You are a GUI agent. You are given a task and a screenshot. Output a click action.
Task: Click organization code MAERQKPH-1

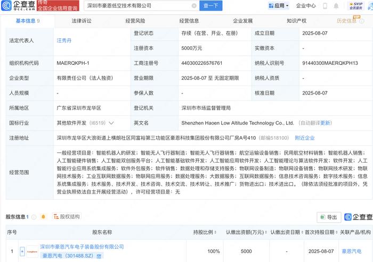tap(73, 63)
